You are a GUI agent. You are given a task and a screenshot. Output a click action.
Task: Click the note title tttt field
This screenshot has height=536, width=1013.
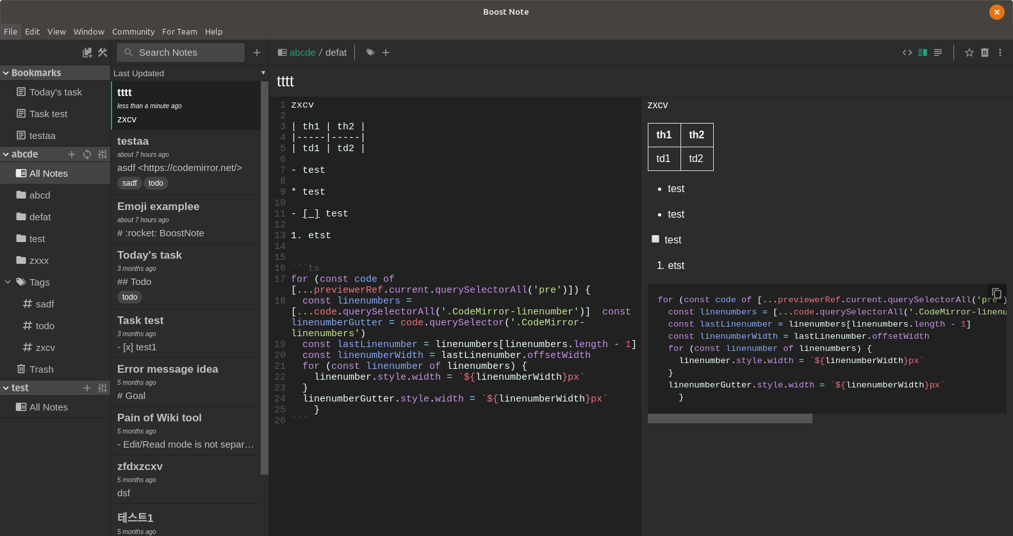641,81
